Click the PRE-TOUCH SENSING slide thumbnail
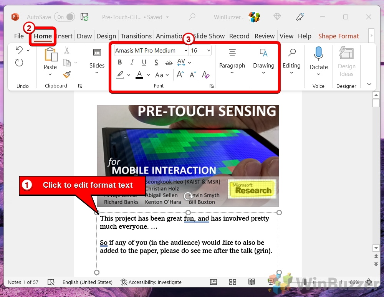 pos(188,156)
